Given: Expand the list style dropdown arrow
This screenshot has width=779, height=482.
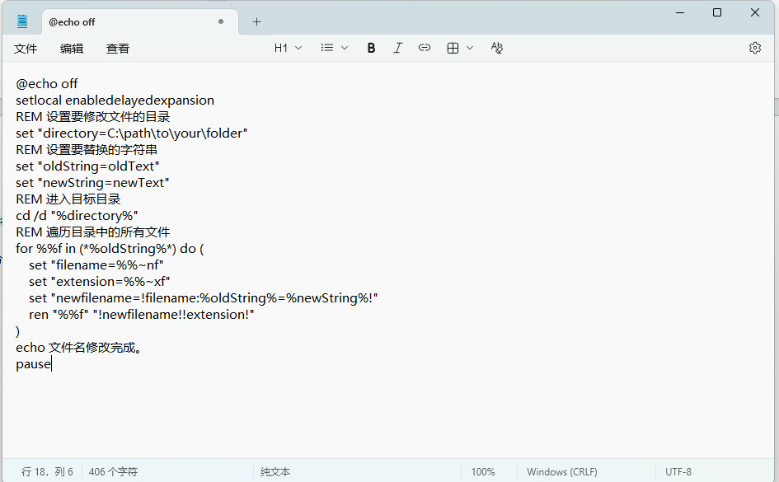Looking at the screenshot, I should [345, 48].
